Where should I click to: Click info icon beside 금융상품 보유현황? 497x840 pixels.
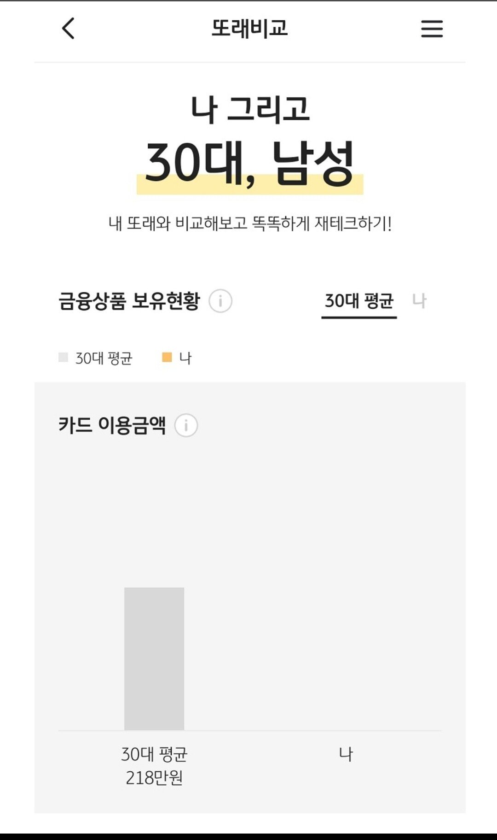(x=220, y=301)
